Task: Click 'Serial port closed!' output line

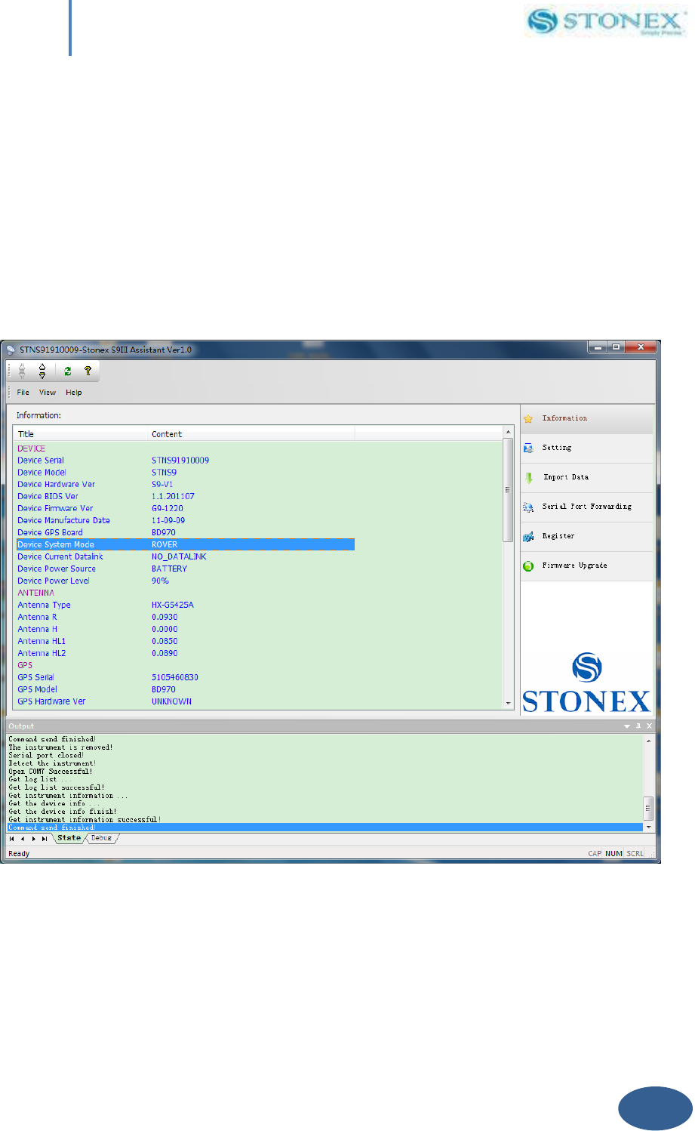Action: tap(46, 756)
